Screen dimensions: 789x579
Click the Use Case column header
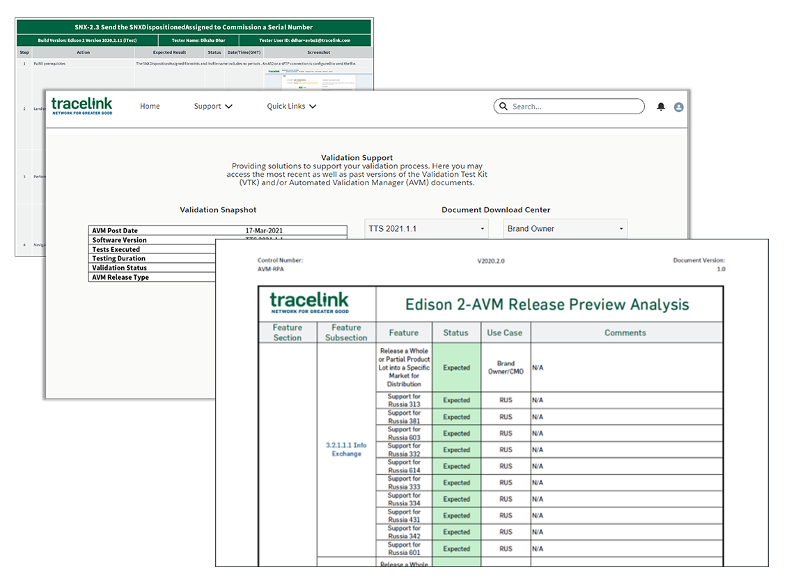point(505,333)
